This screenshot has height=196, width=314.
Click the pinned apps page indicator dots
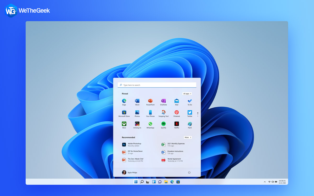tap(198, 114)
